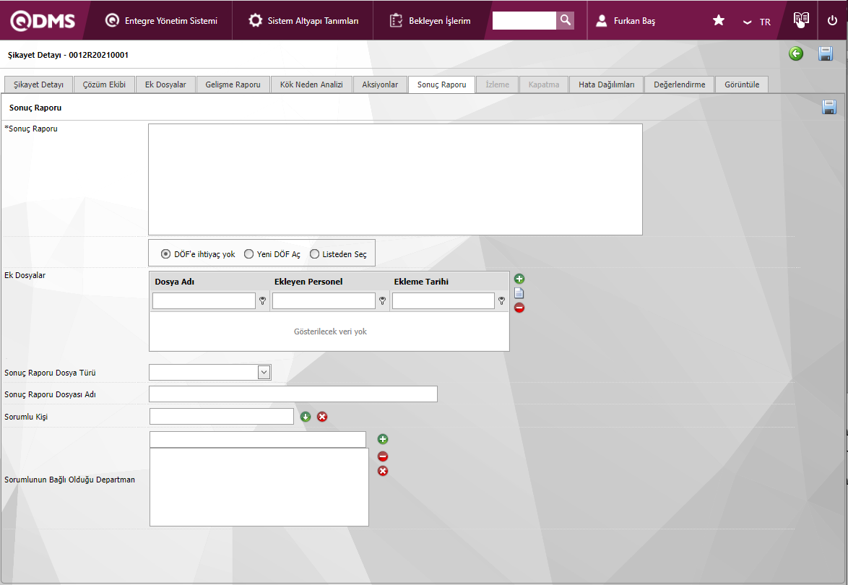848x585 pixels.
Task: Add attachment with green plus icon
Action: pyautogui.click(x=519, y=279)
